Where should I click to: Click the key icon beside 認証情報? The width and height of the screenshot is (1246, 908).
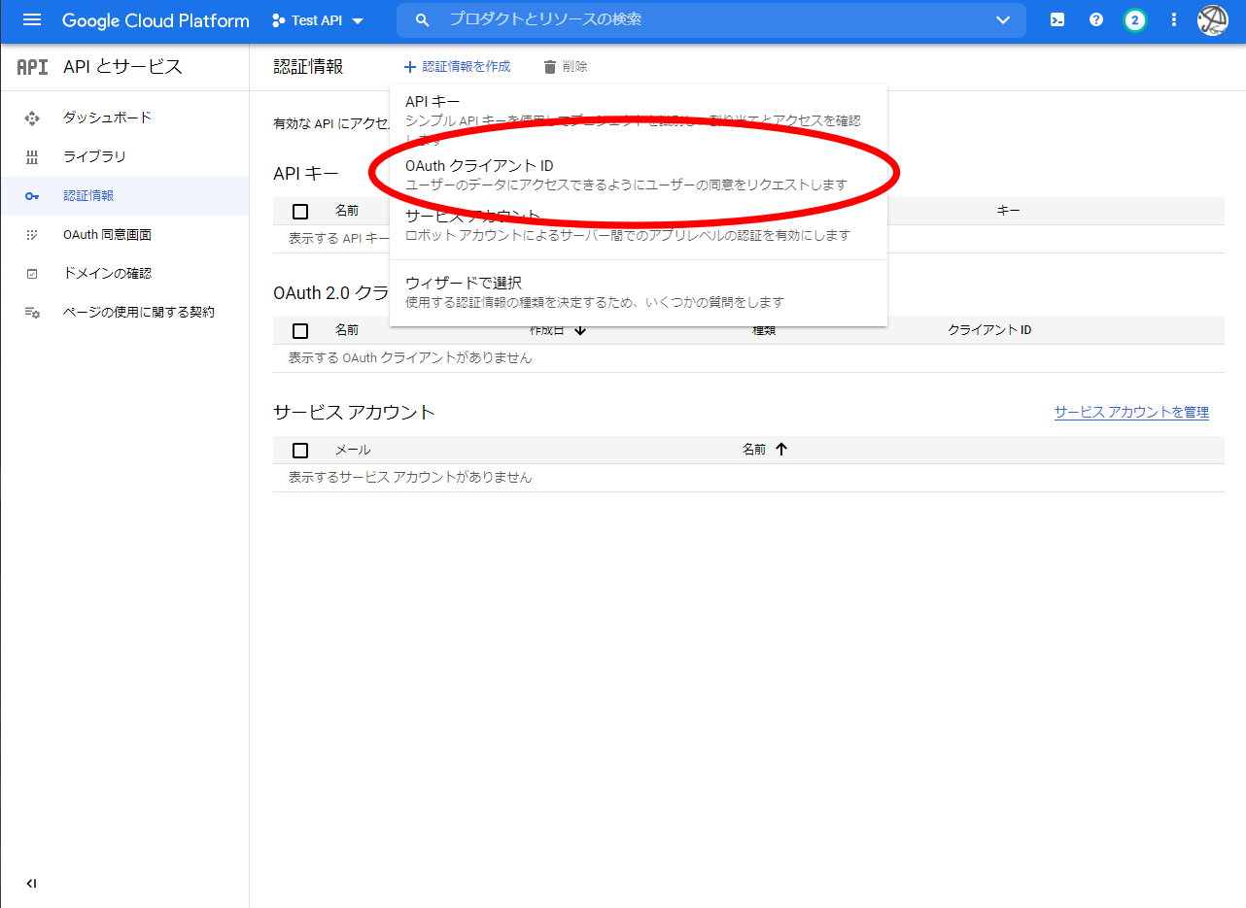point(32,196)
